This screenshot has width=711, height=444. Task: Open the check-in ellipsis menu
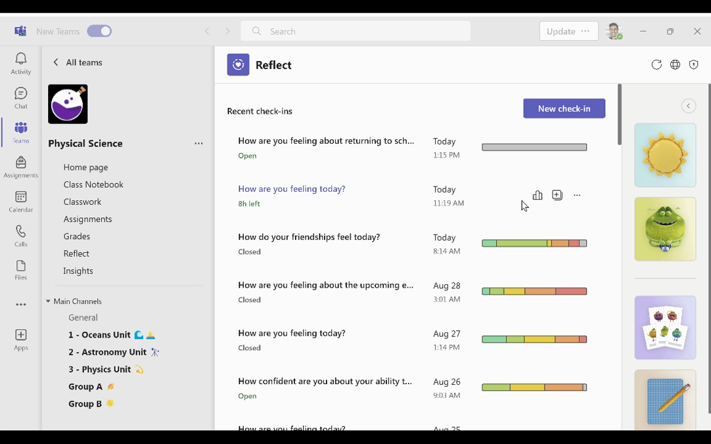(577, 195)
